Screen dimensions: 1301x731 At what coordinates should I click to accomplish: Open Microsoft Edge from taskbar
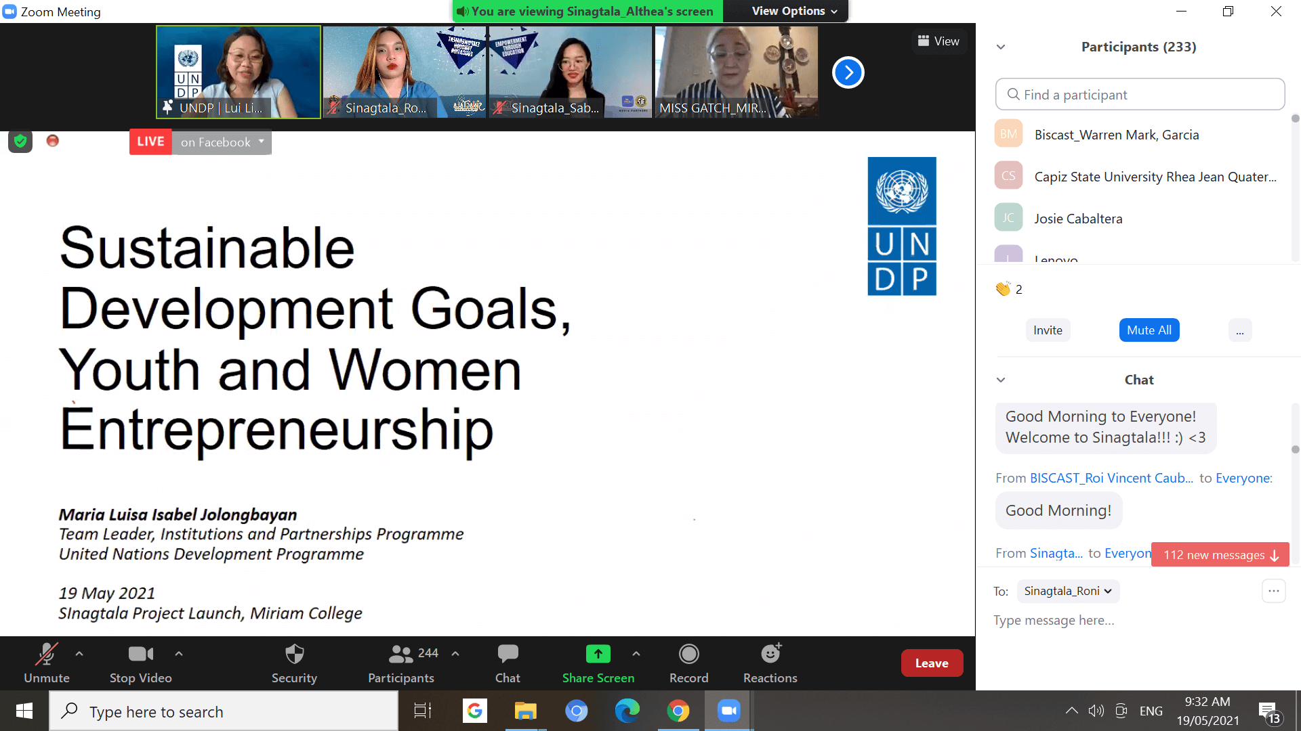point(627,711)
